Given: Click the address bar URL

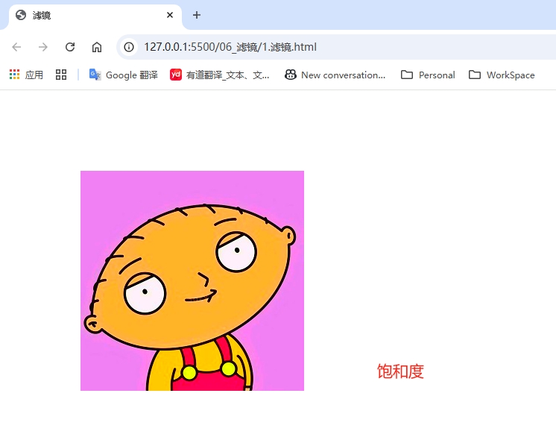Looking at the screenshot, I should pos(230,47).
